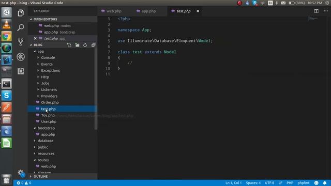The height and width of the screenshot is (186, 331).
Task: Expand the Providers folder
Action: 49,96
